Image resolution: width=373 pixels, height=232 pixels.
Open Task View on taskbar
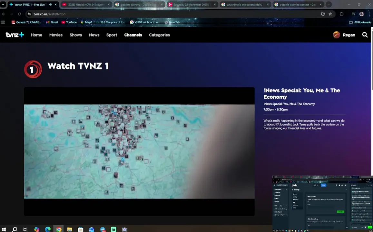pyautogui.click(x=25, y=229)
